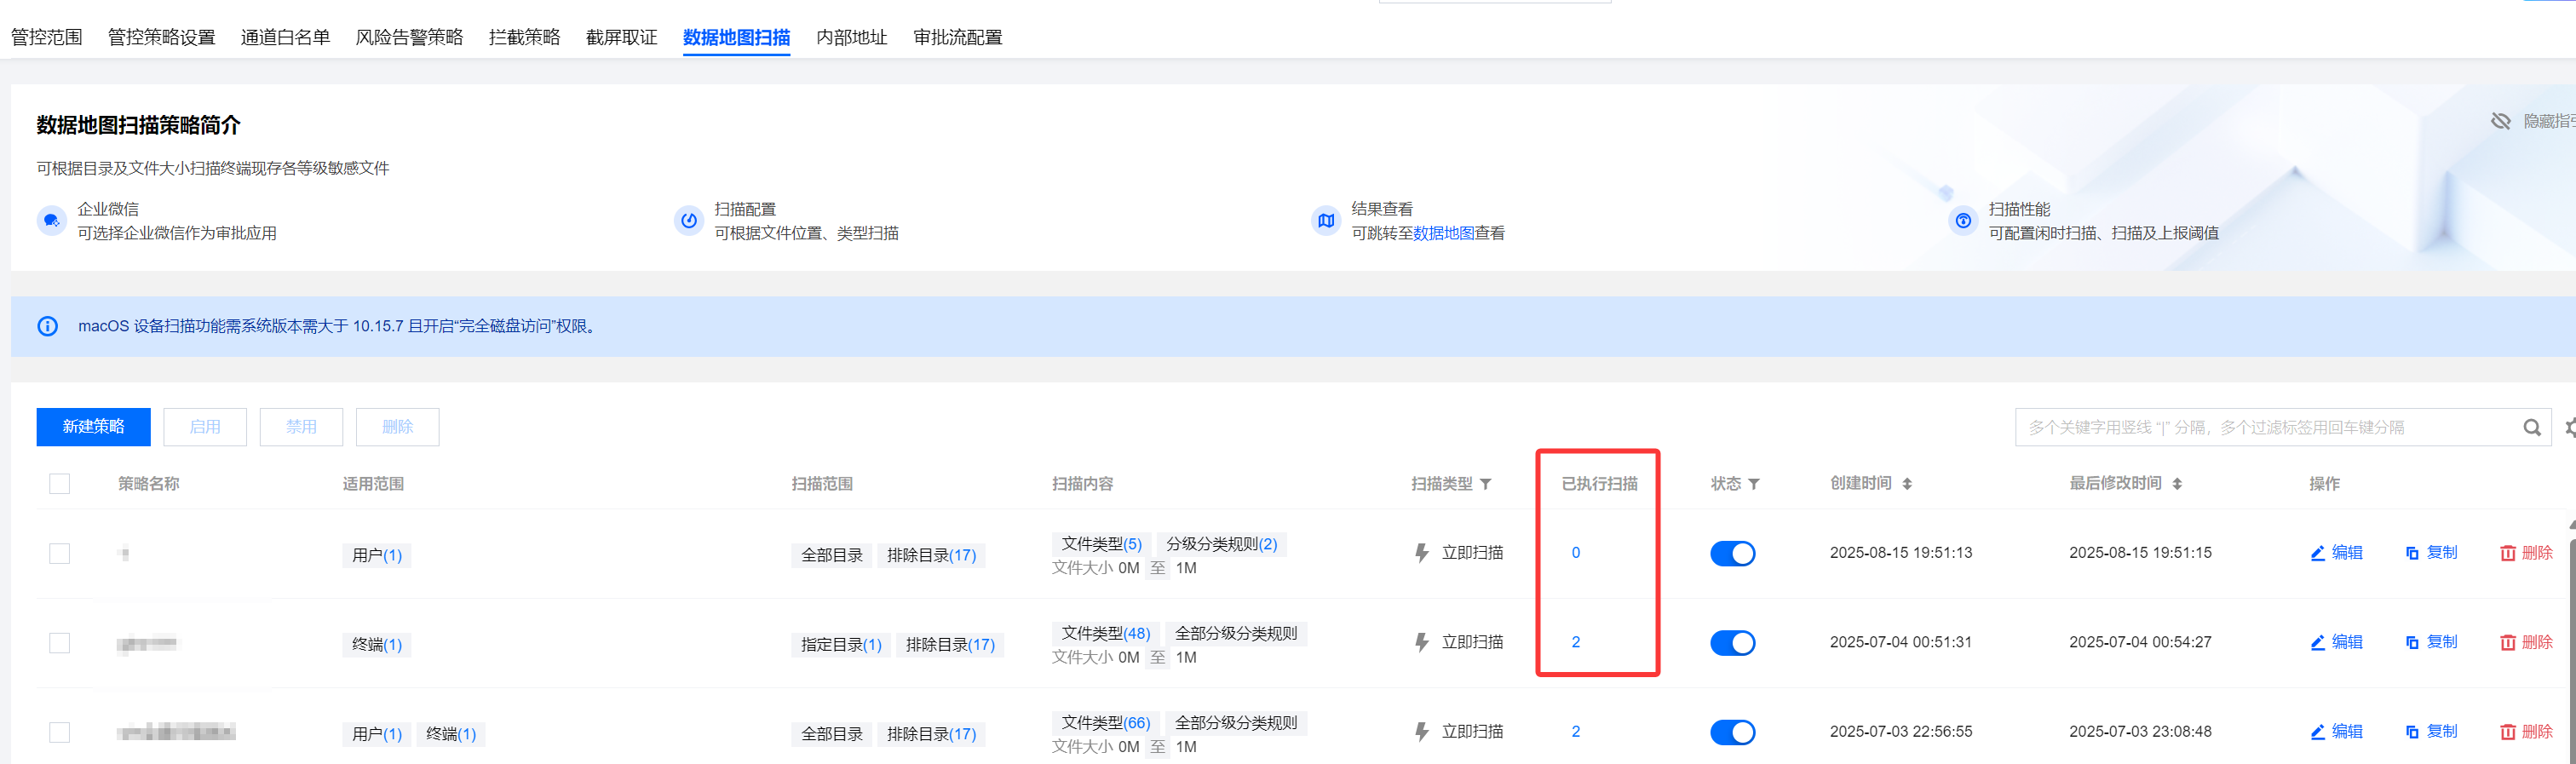
Task: Copy the policy created 2025-07-04 00:51:31
Action: pos(2431,642)
